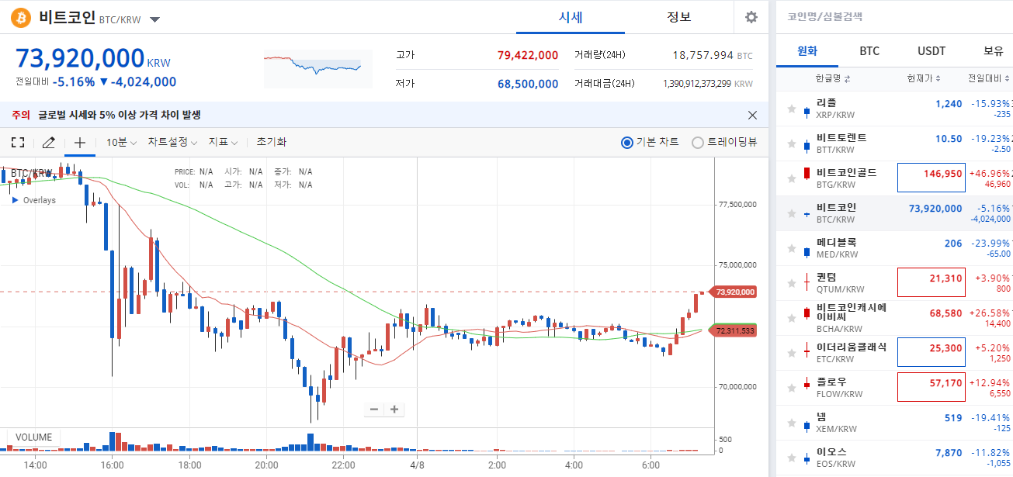The height and width of the screenshot is (477, 1013).
Task: Open BTC/KRW market dropdown arrow
Action: pos(155,19)
